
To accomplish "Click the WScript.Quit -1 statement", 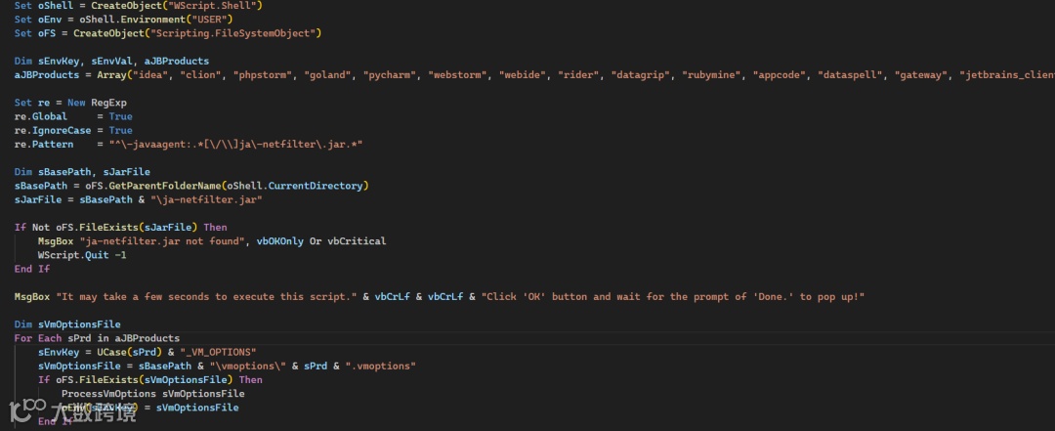I will tap(80, 255).
